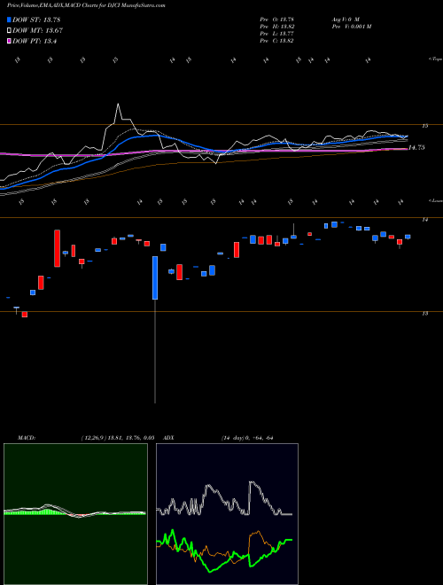Screen dimensions: 443x585
Task: Click the MACD parameters '(12,26,9) 13.81, 13.76, 0.05'
Action: pyautogui.click(x=118, y=438)
